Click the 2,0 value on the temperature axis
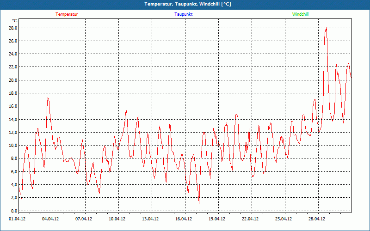This screenshot has width=370, height=231. (x=14, y=198)
